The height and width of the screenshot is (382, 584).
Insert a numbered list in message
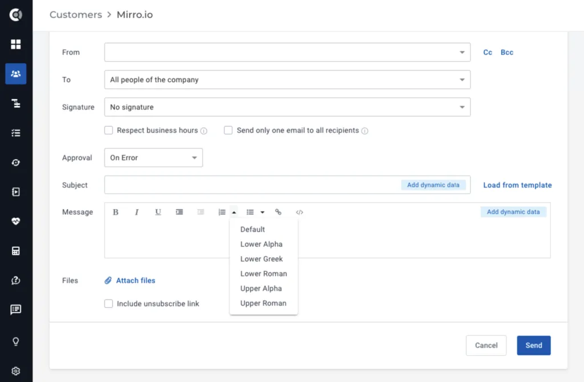pyautogui.click(x=222, y=212)
